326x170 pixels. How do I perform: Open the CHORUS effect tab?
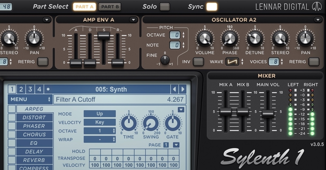[35, 134]
